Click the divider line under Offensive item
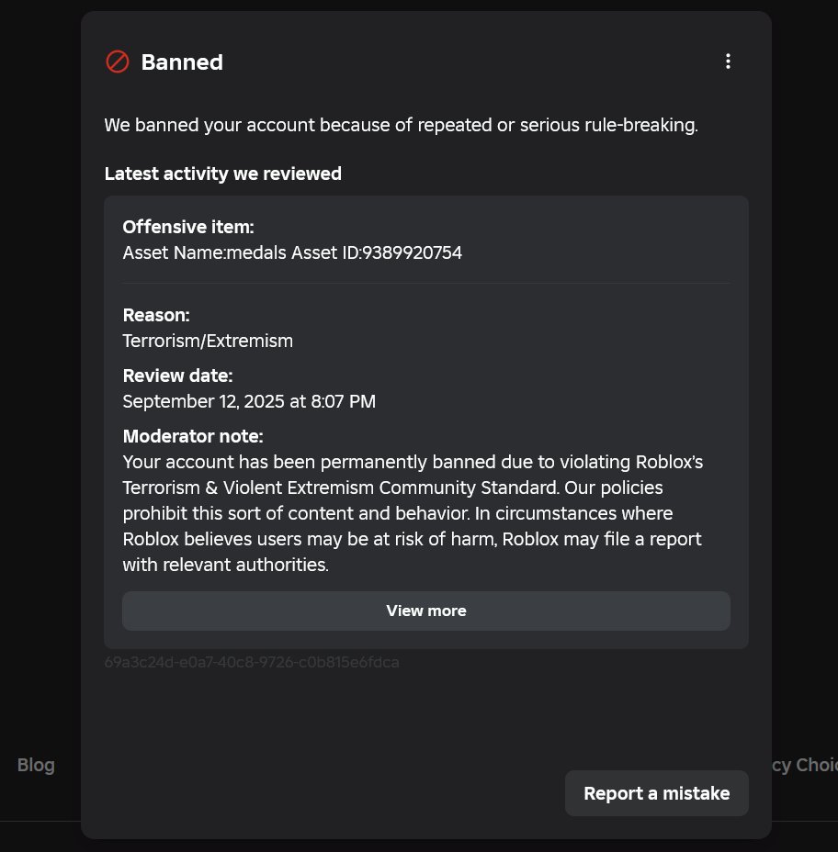 [425, 284]
